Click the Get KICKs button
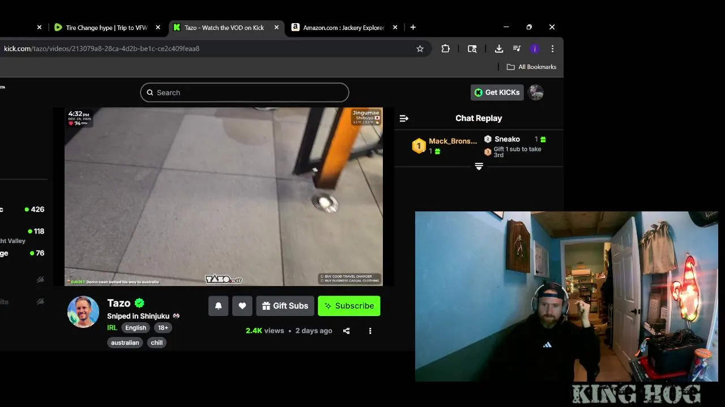The width and height of the screenshot is (725, 407). 497,92
